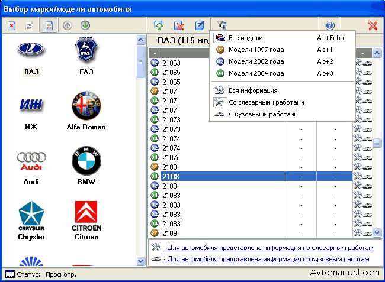Select model row 2109
This screenshot has width=385, height=282.
[256, 234]
